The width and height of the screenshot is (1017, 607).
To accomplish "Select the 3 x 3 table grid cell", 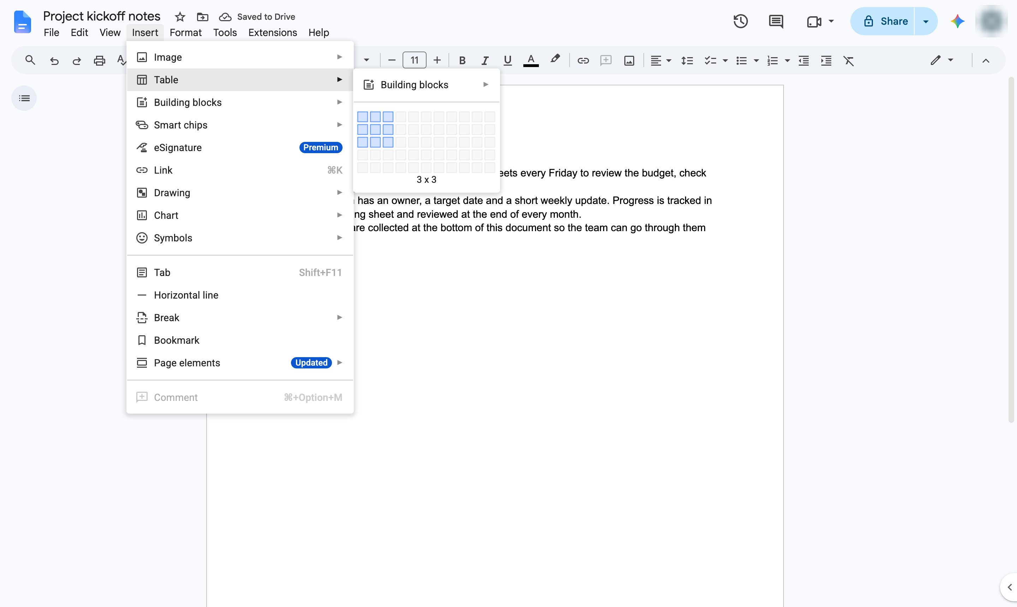I will click(x=388, y=142).
